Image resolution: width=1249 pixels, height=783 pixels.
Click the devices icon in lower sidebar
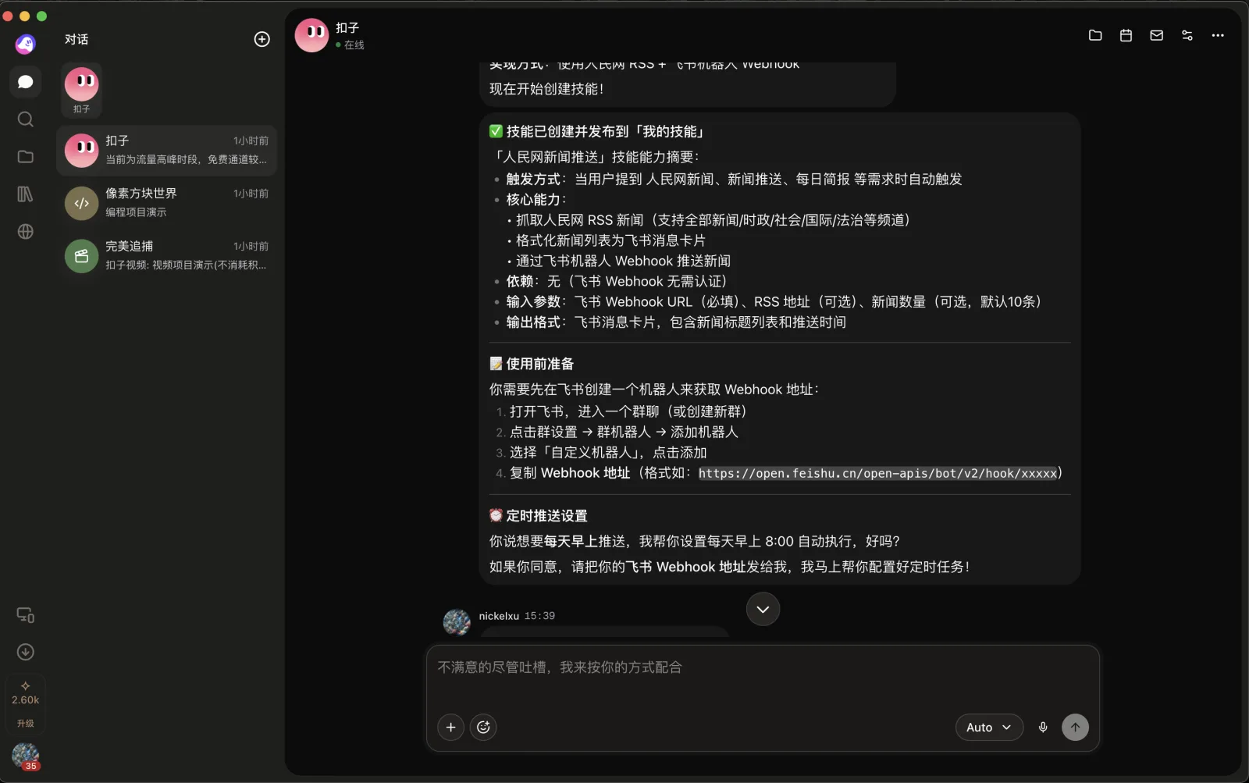pos(25,615)
